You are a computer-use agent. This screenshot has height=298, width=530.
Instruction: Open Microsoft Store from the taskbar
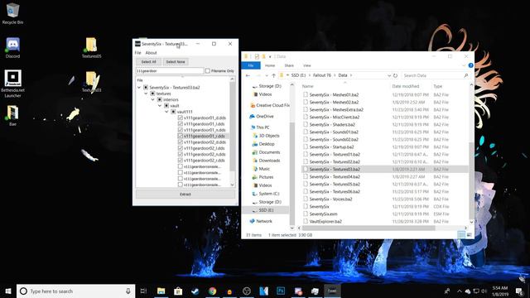click(x=178, y=291)
